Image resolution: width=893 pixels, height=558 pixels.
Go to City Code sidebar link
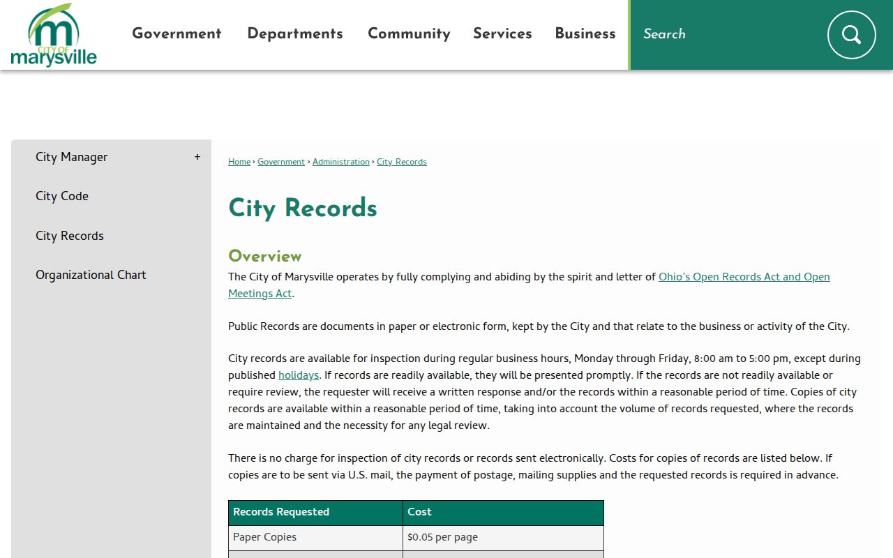(62, 196)
